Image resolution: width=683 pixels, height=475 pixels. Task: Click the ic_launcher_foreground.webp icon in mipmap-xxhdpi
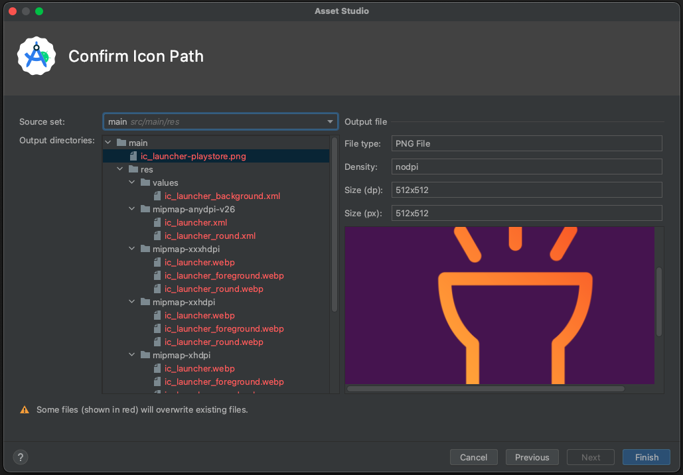pos(157,328)
